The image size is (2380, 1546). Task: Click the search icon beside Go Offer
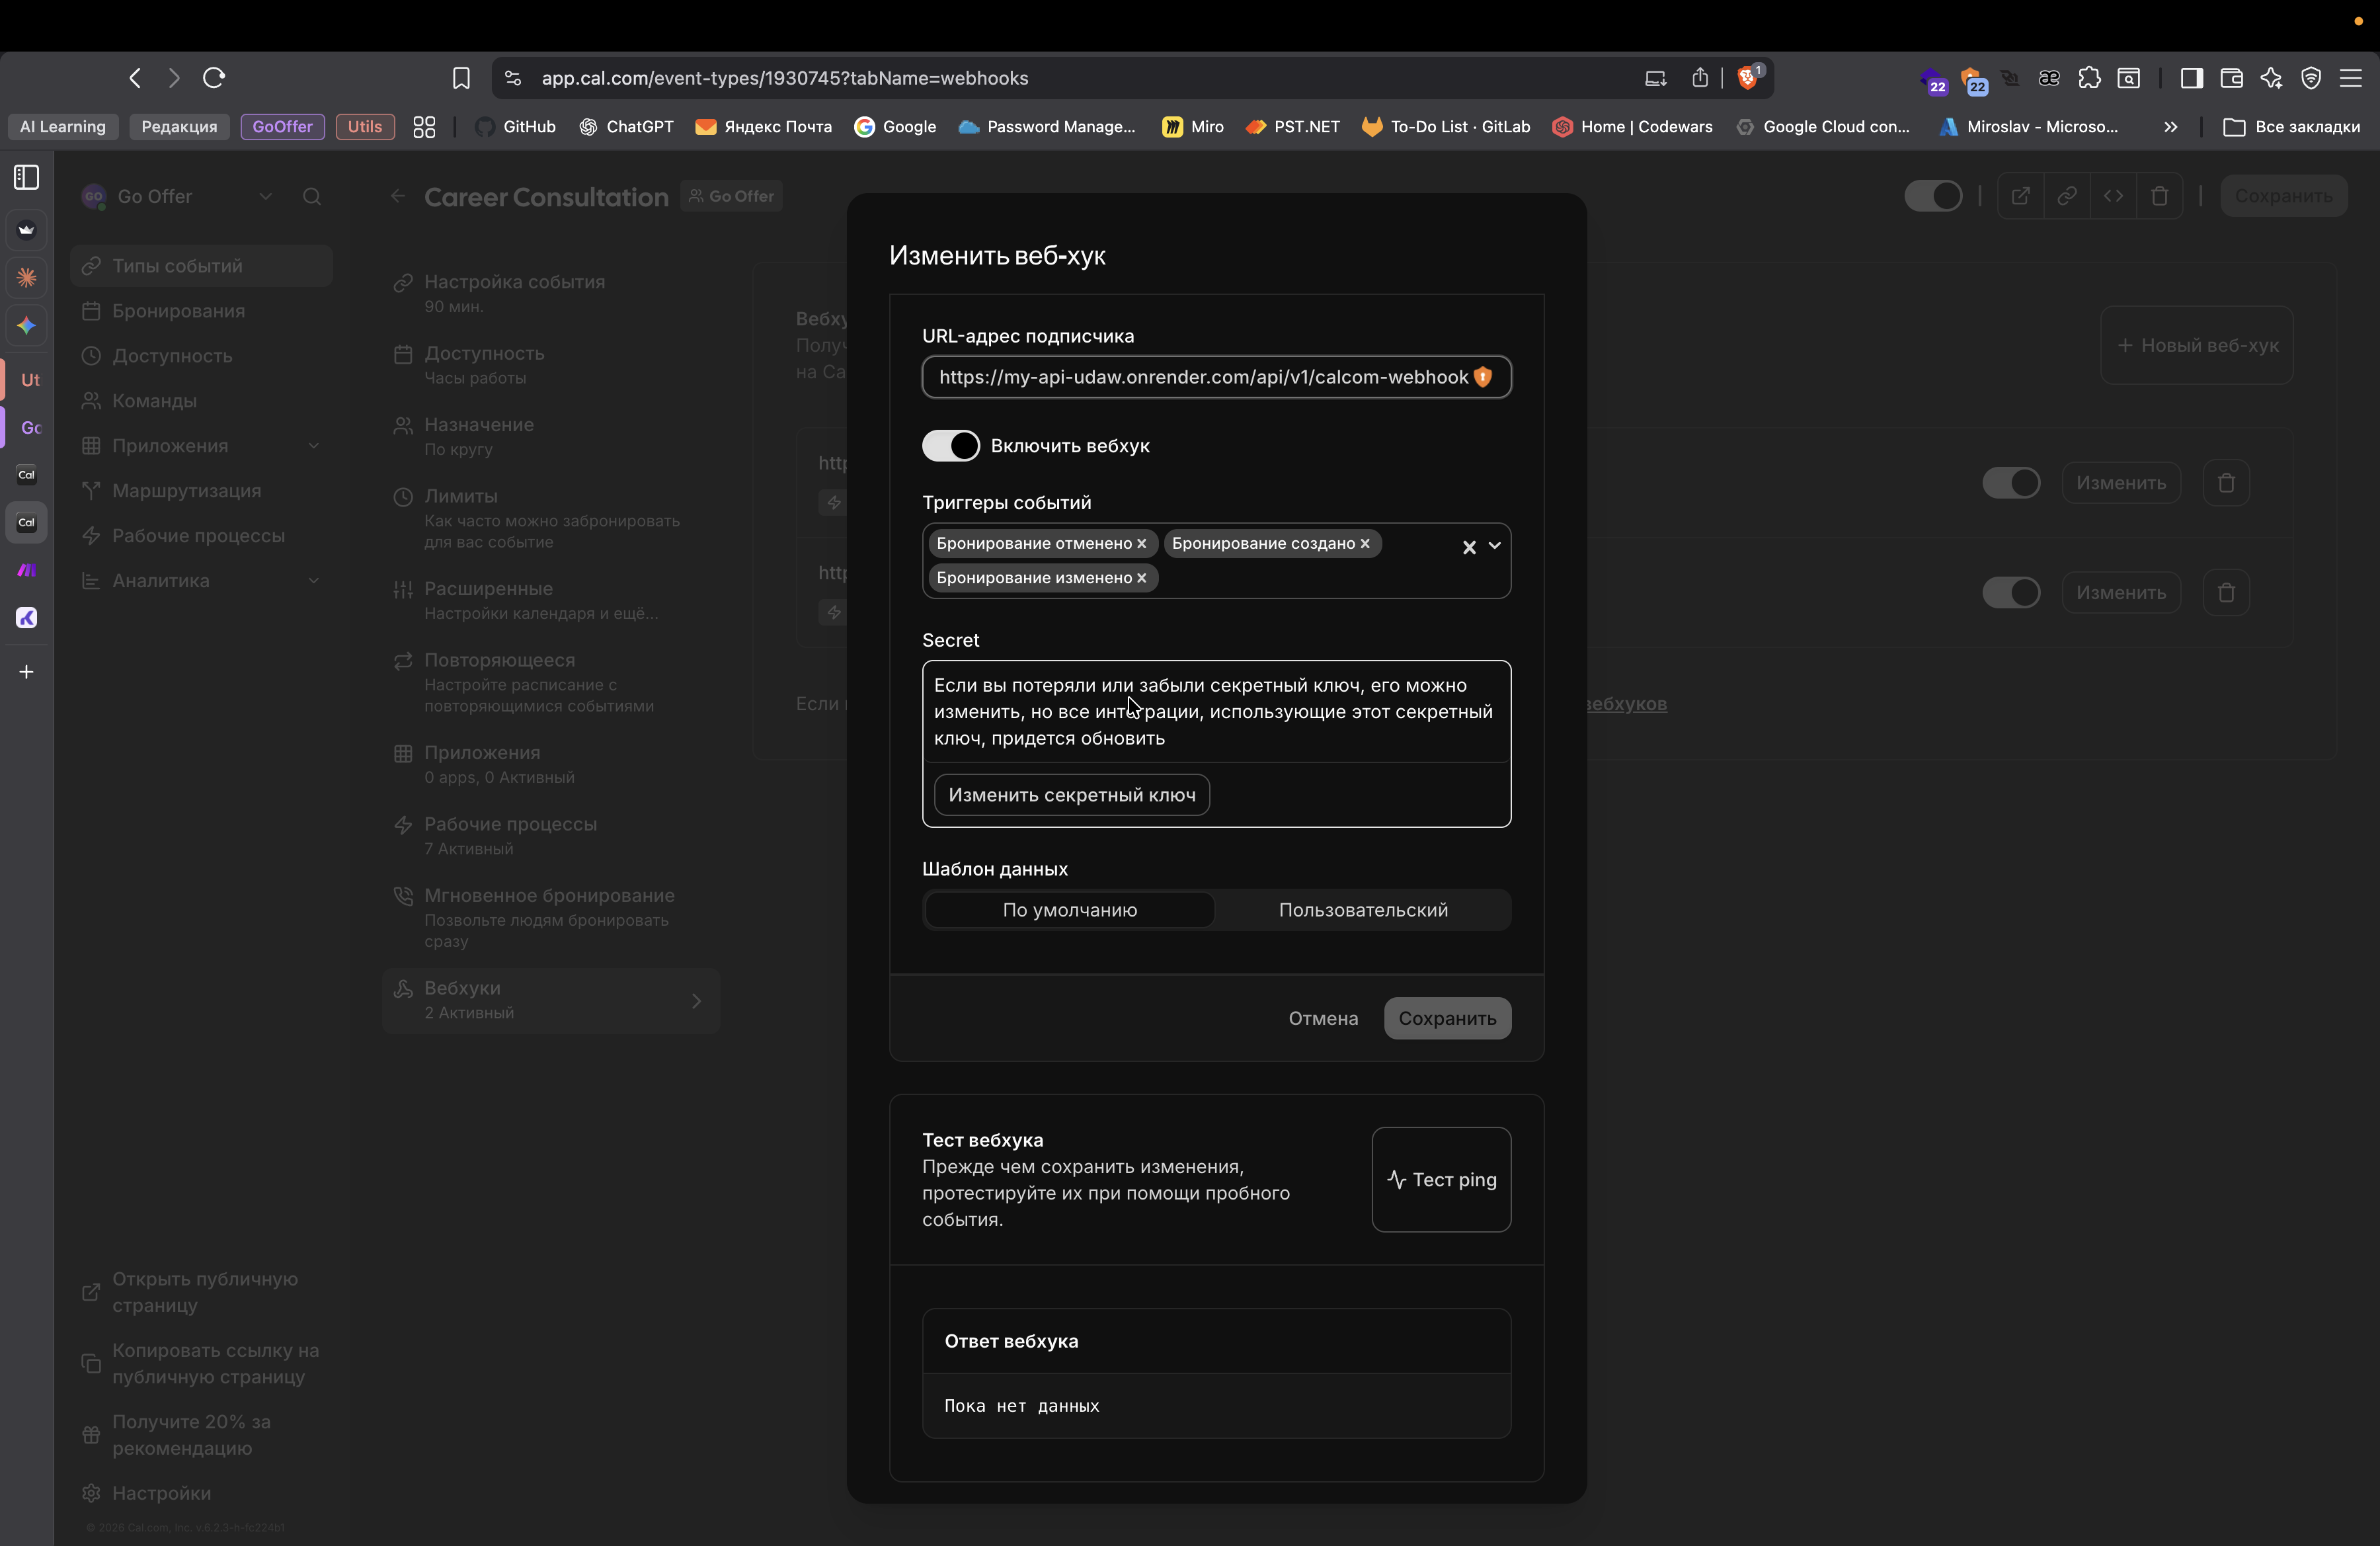(312, 197)
